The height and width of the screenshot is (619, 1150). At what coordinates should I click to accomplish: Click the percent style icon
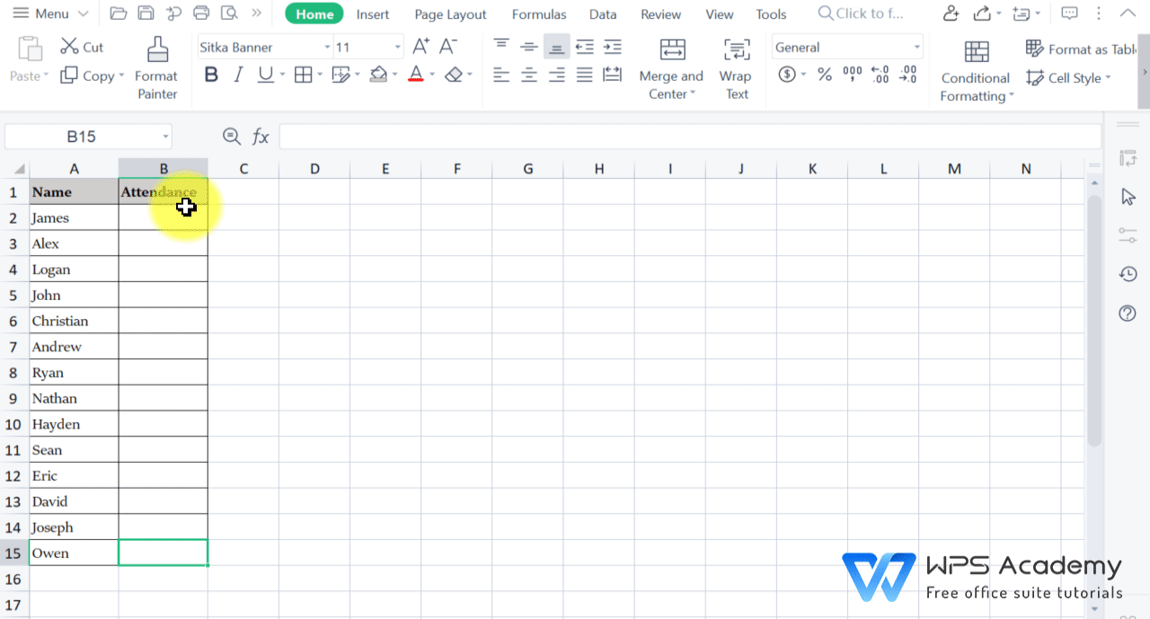point(824,75)
